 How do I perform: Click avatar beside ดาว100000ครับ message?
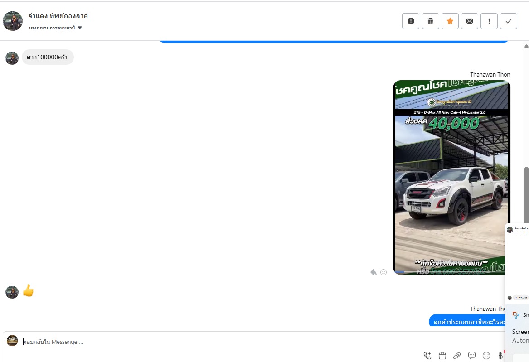(12, 58)
